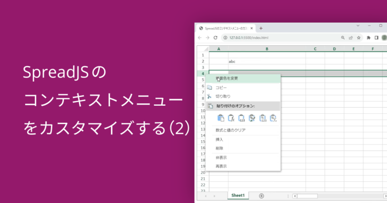The image size is (387, 203).
Task: Click the horizontal scrollbar left arrow
Action: click(x=295, y=196)
